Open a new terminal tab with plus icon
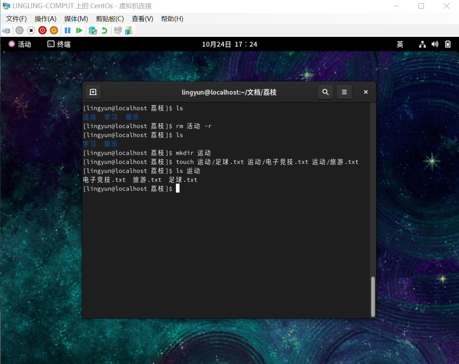 [93, 92]
